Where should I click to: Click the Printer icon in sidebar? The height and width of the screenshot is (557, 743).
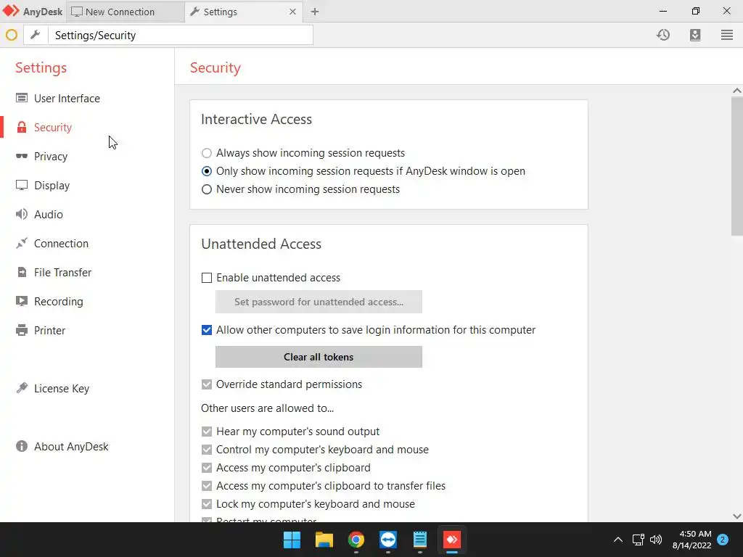(x=22, y=330)
